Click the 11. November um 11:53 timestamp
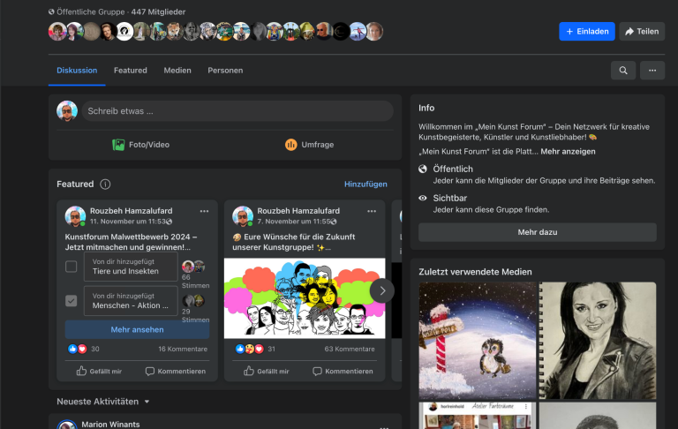The height and width of the screenshot is (429, 678). tap(128, 222)
